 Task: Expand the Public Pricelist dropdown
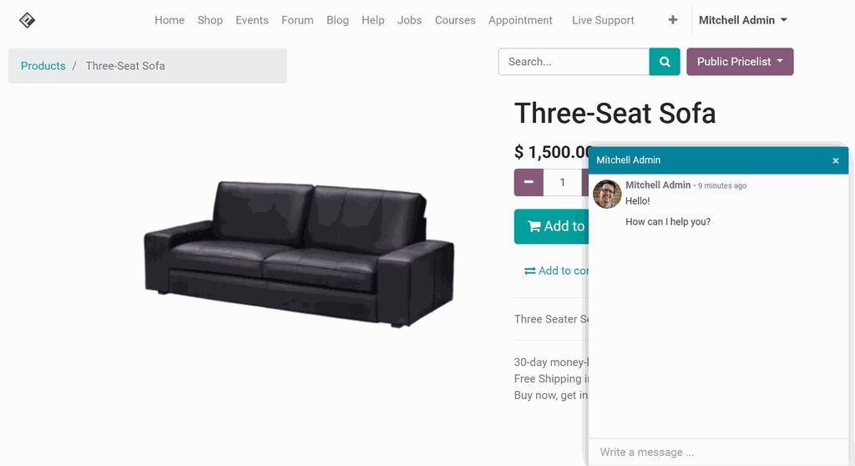(x=740, y=62)
